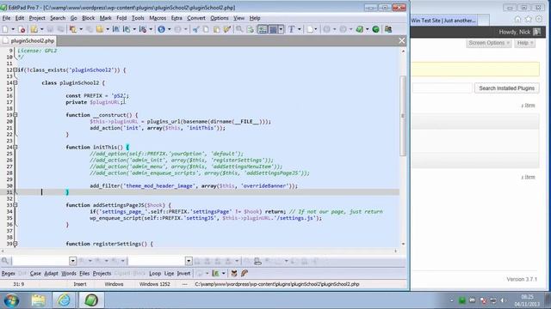Click the pencil edit icon beside Paste
The image size is (551, 309).
pos(227,29)
